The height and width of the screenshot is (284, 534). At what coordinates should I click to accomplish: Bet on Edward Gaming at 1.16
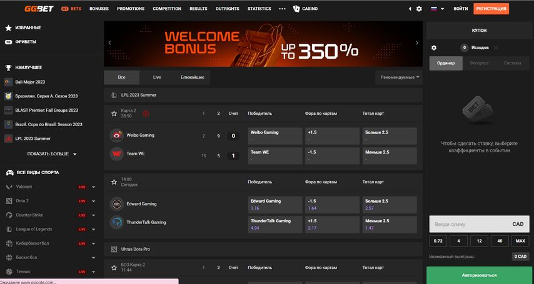click(x=275, y=205)
